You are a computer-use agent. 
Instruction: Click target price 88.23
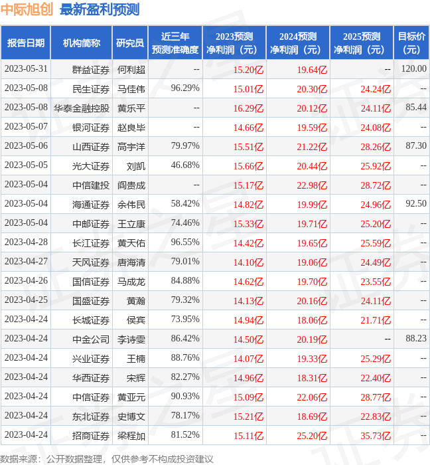416,339
